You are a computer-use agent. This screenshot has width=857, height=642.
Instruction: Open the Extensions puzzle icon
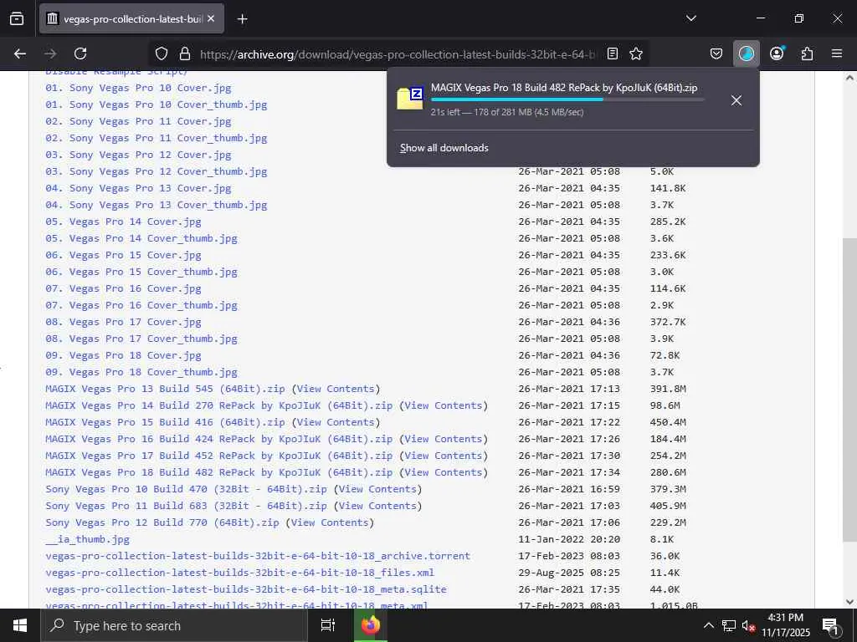[807, 53]
